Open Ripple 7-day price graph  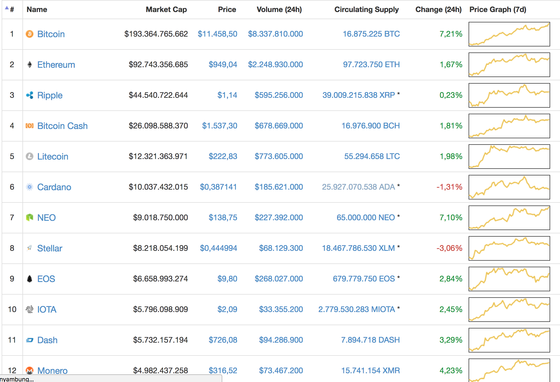pyautogui.click(x=509, y=95)
